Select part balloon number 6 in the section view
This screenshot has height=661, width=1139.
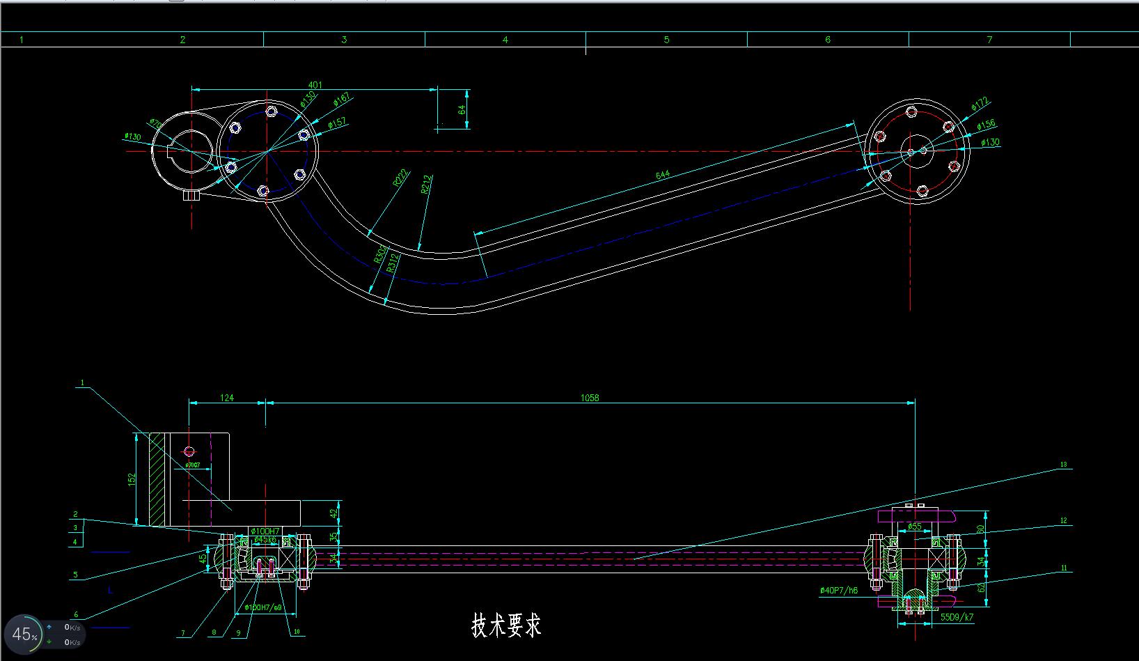(x=76, y=615)
